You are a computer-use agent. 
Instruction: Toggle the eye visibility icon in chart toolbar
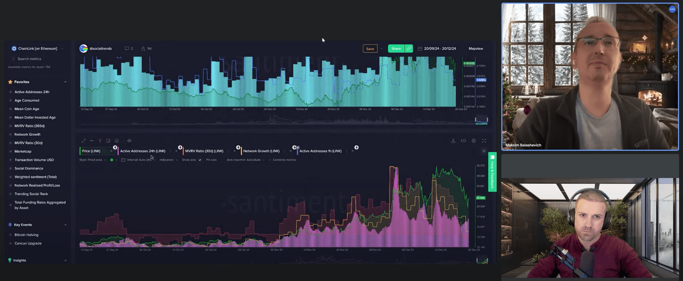pyautogui.click(x=129, y=141)
